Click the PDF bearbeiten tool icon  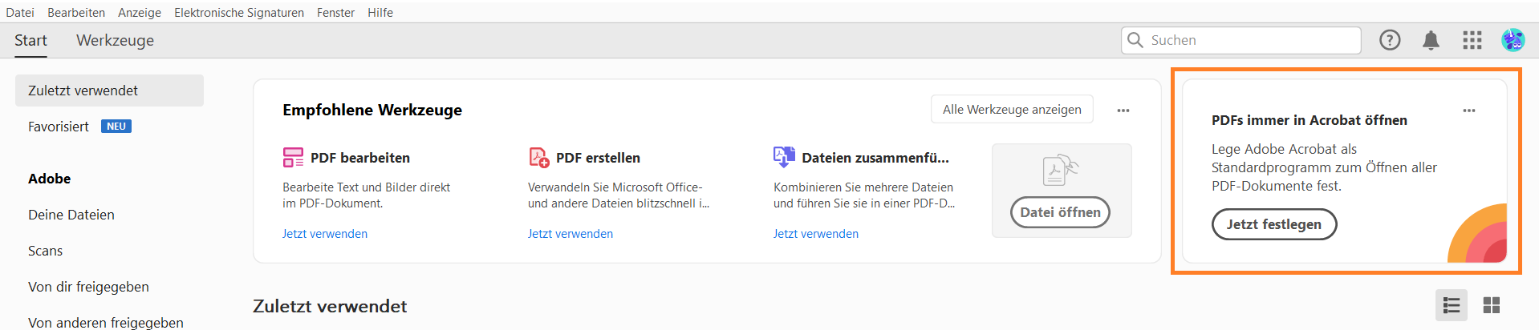point(293,157)
